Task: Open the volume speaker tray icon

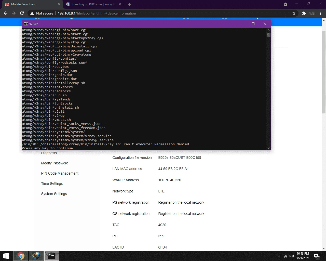Action: click(x=292, y=256)
